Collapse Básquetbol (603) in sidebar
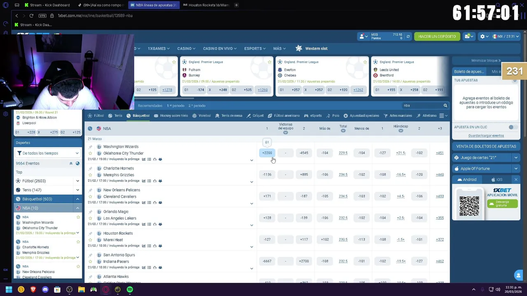 click(77, 199)
